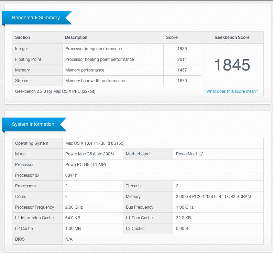Select the Floating Point score 2011
The width and height of the screenshot is (273, 253).
[182, 59]
